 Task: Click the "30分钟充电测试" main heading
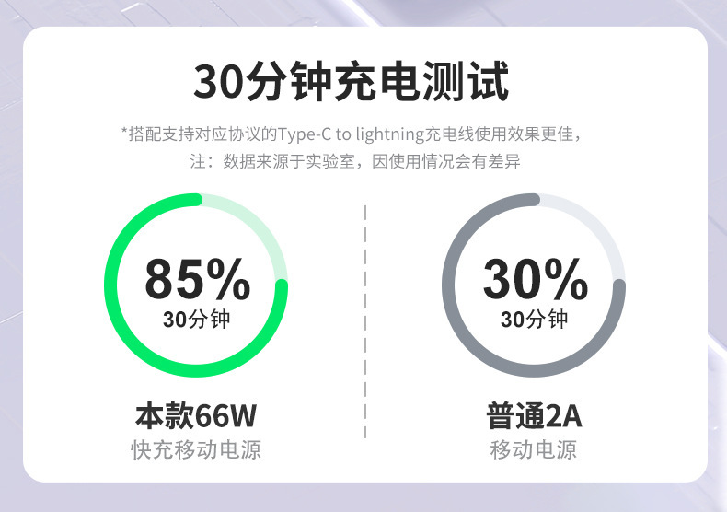point(351,83)
